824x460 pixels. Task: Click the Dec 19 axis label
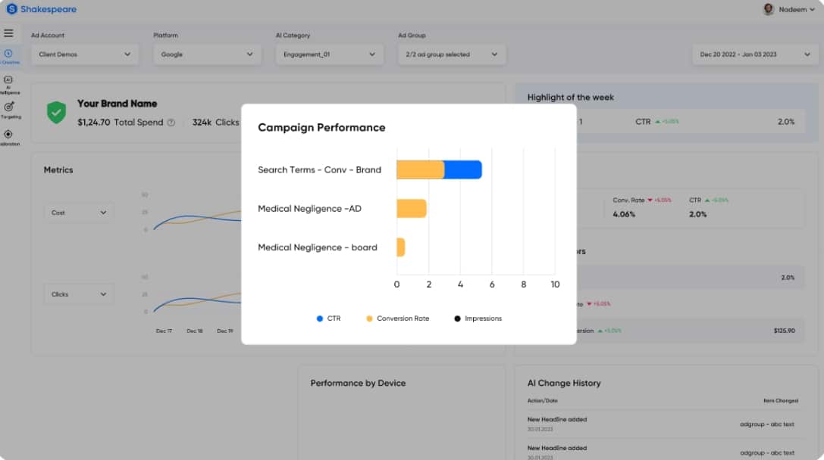225,331
